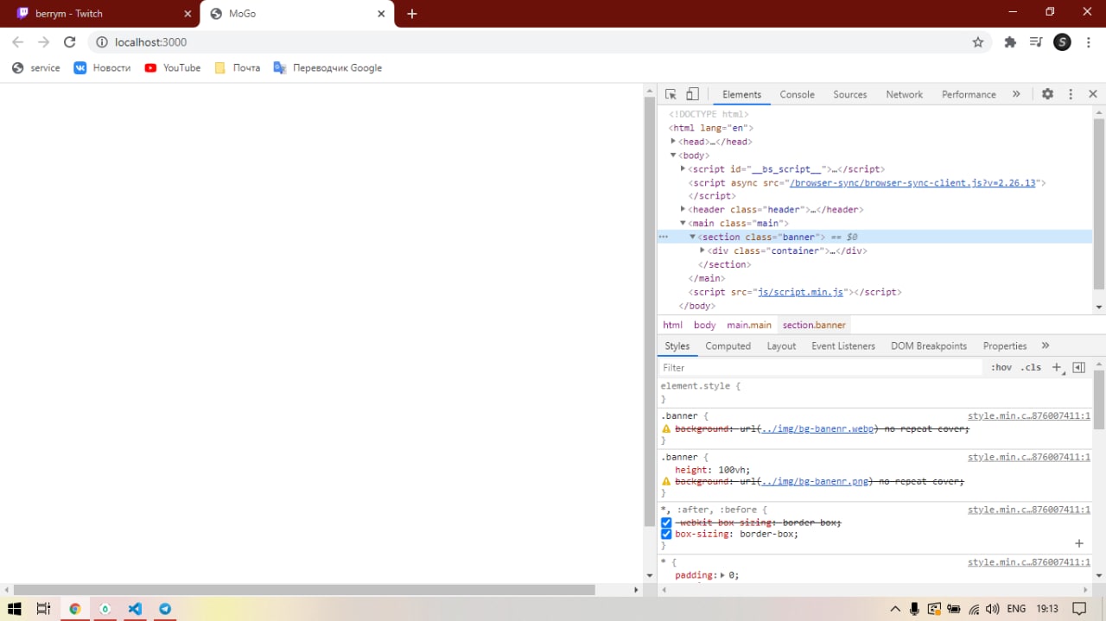Screen dimensions: 1106x621
Task: Expand the __bs_script__ script node
Action: 683,169
